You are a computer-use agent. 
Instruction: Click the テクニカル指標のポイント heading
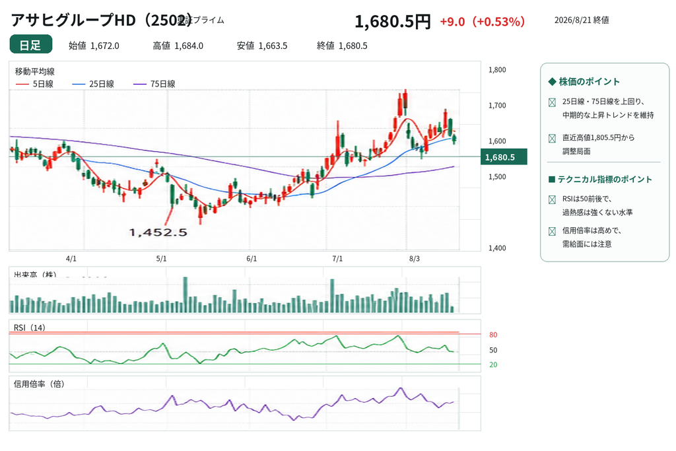(605, 180)
